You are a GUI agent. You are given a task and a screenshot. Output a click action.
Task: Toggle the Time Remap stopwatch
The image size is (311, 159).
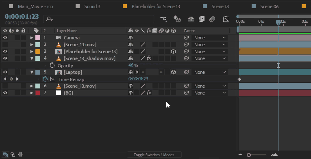pyautogui.click(x=46, y=79)
